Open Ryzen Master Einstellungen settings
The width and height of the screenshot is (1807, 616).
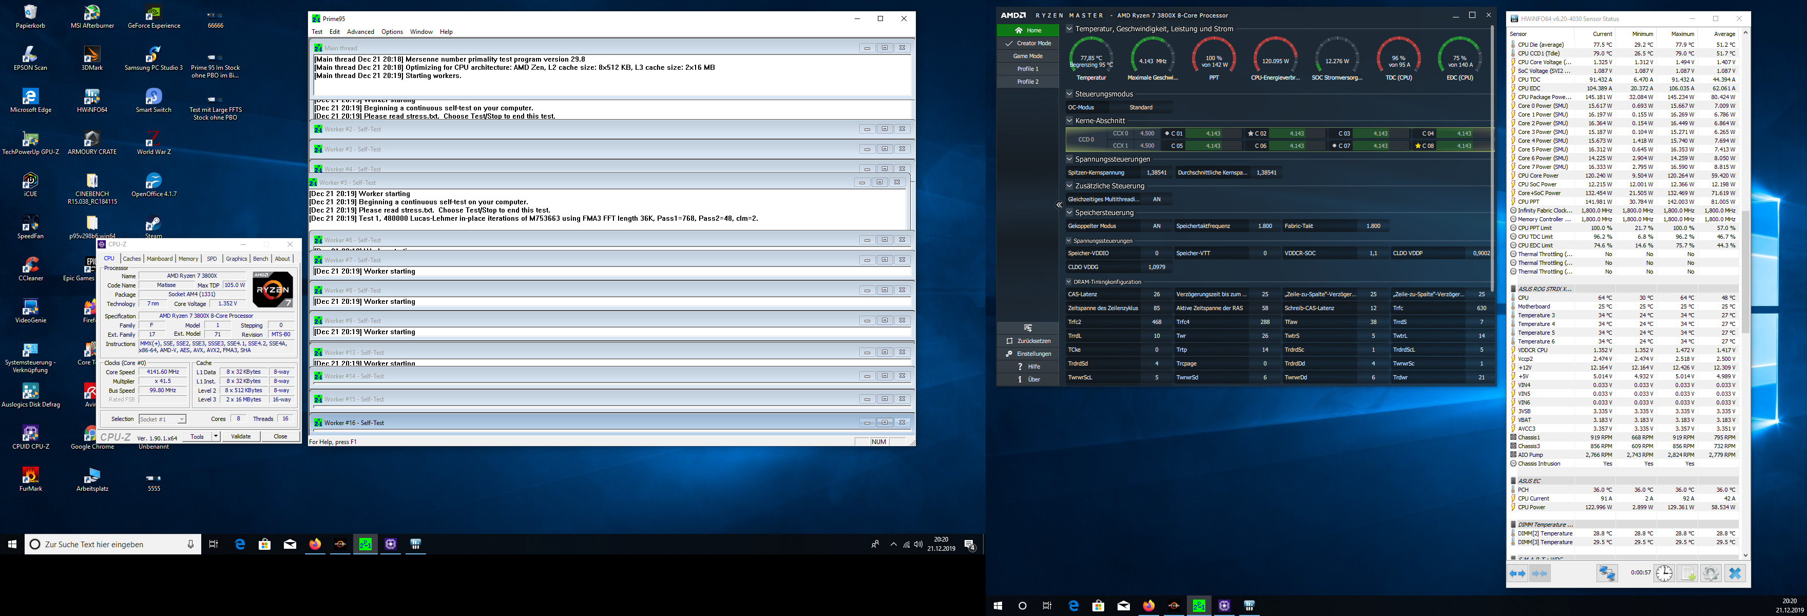pyautogui.click(x=1028, y=354)
